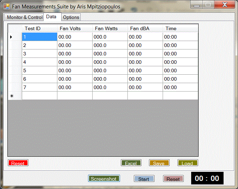The image size is (238, 189).
Task: Click the Time cell in row 4
Action: tap(180, 62)
